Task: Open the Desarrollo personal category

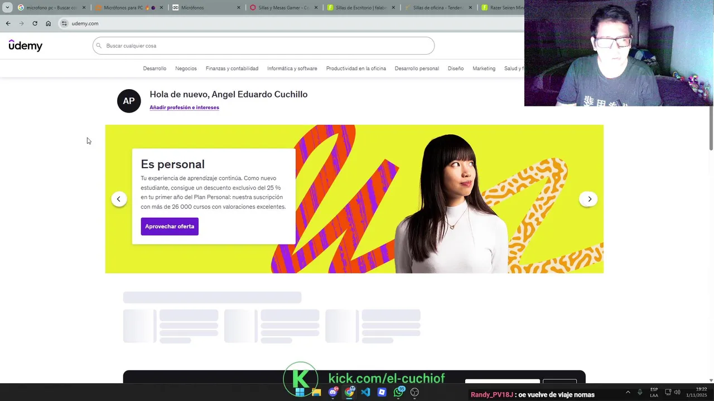Action: [417, 69]
